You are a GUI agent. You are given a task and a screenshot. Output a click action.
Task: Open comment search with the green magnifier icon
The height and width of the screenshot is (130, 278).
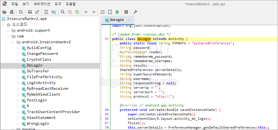click(x=77, y=12)
